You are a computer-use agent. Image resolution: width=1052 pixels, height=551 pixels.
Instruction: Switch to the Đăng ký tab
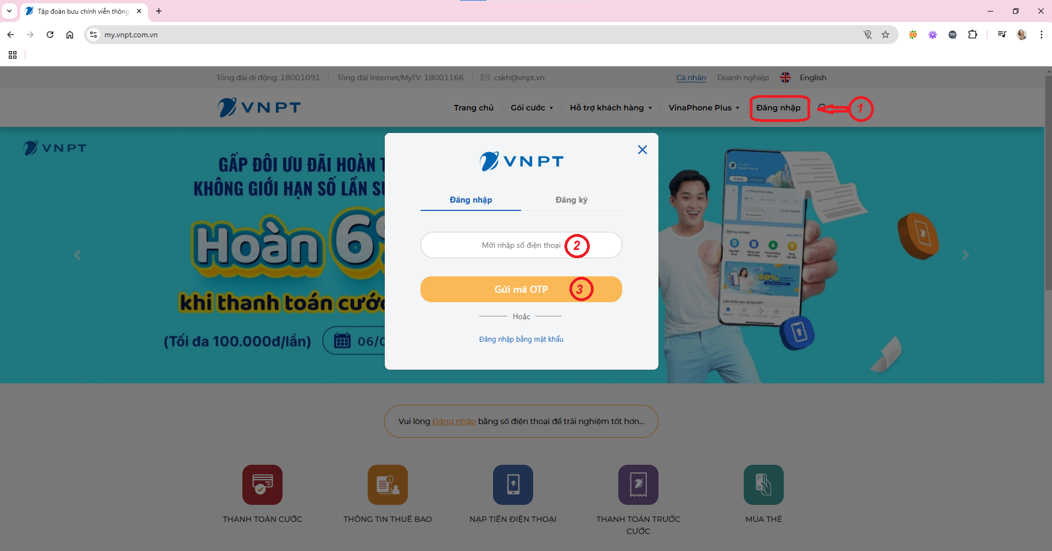pos(571,200)
